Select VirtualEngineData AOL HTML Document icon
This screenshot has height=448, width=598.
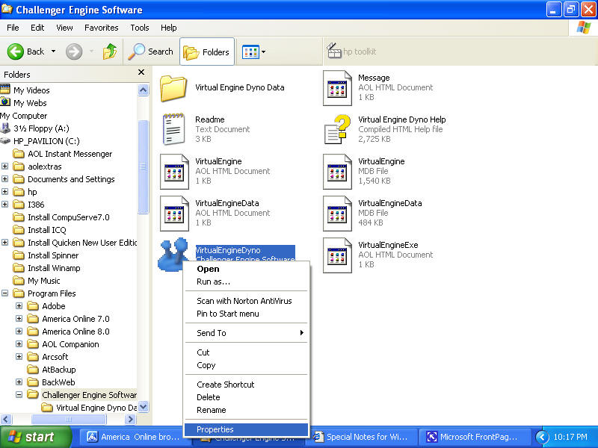tap(174, 214)
